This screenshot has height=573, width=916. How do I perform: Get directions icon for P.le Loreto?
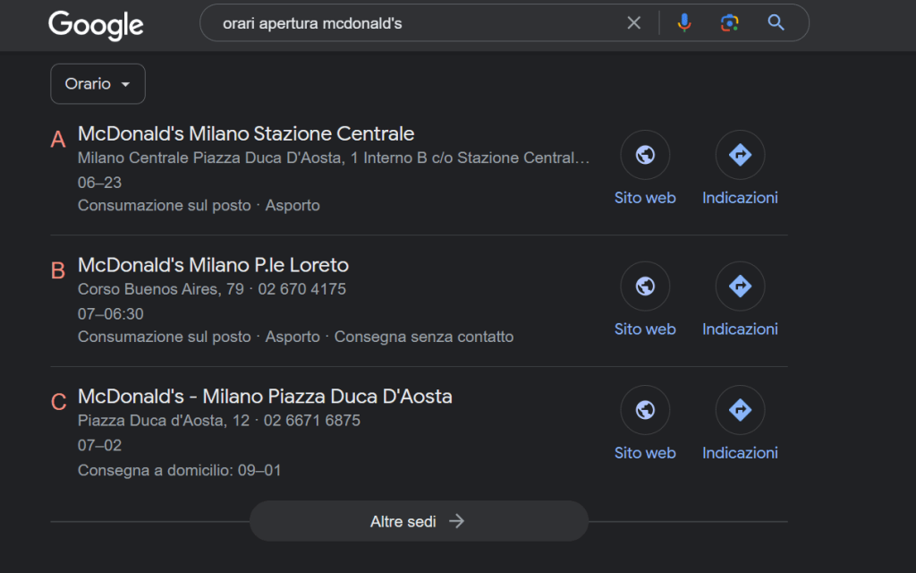tap(740, 286)
